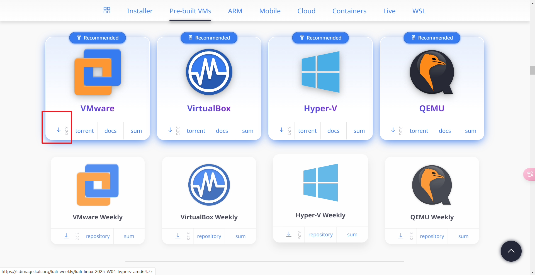Screen dimensions: 535x275
Task: Click the recommended Hyper-V Windows logo
Action: pyautogui.click(x=320, y=72)
